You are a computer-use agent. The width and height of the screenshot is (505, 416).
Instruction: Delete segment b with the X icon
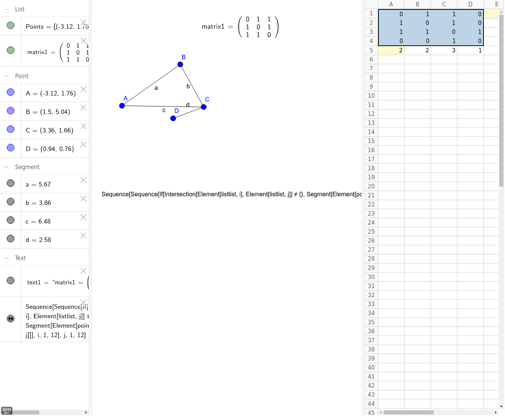click(x=83, y=199)
